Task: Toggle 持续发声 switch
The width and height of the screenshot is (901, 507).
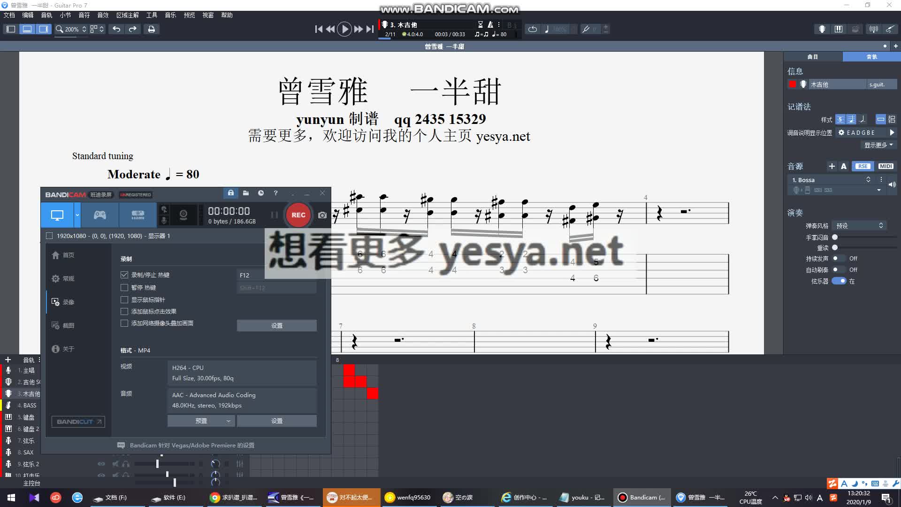Action: click(839, 258)
